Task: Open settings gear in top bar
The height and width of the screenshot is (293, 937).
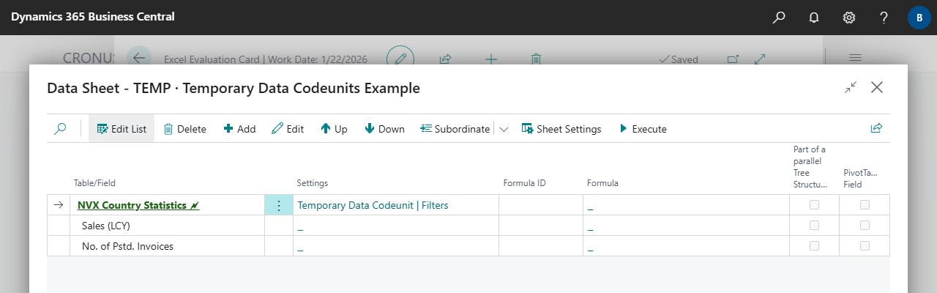Action: coord(849,17)
